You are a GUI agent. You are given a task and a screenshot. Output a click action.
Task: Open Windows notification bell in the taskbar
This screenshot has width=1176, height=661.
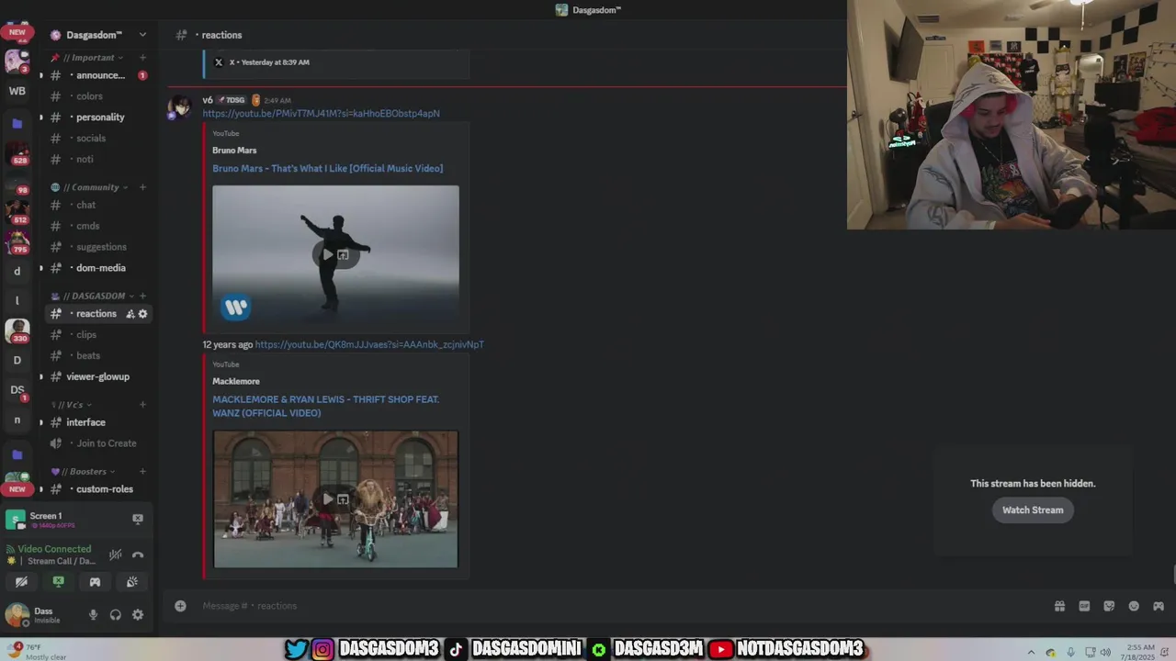[1162, 652]
